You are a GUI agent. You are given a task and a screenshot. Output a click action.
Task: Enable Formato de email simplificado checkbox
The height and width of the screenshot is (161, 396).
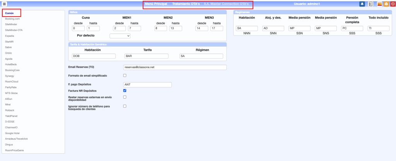tap(125, 75)
